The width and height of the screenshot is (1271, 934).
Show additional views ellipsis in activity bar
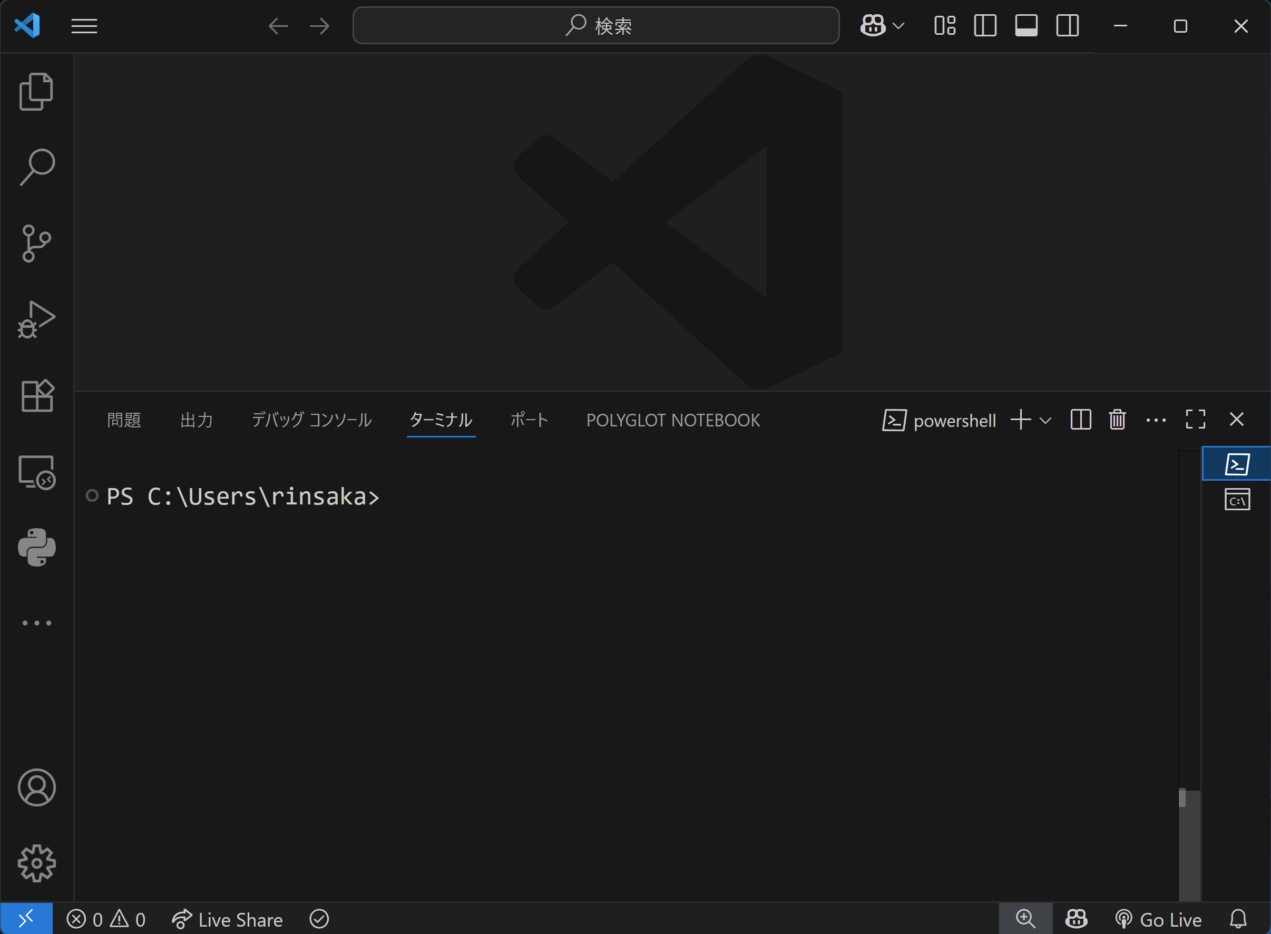pyautogui.click(x=37, y=623)
